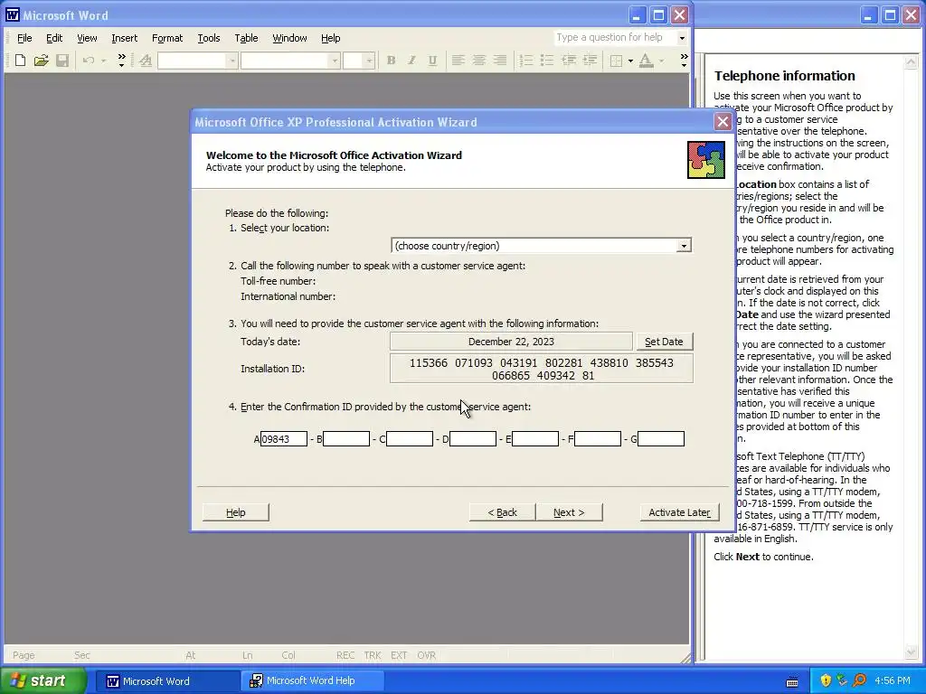Click the Font Color icon
The width and height of the screenshot is (926, 694).
click(646, 61)
